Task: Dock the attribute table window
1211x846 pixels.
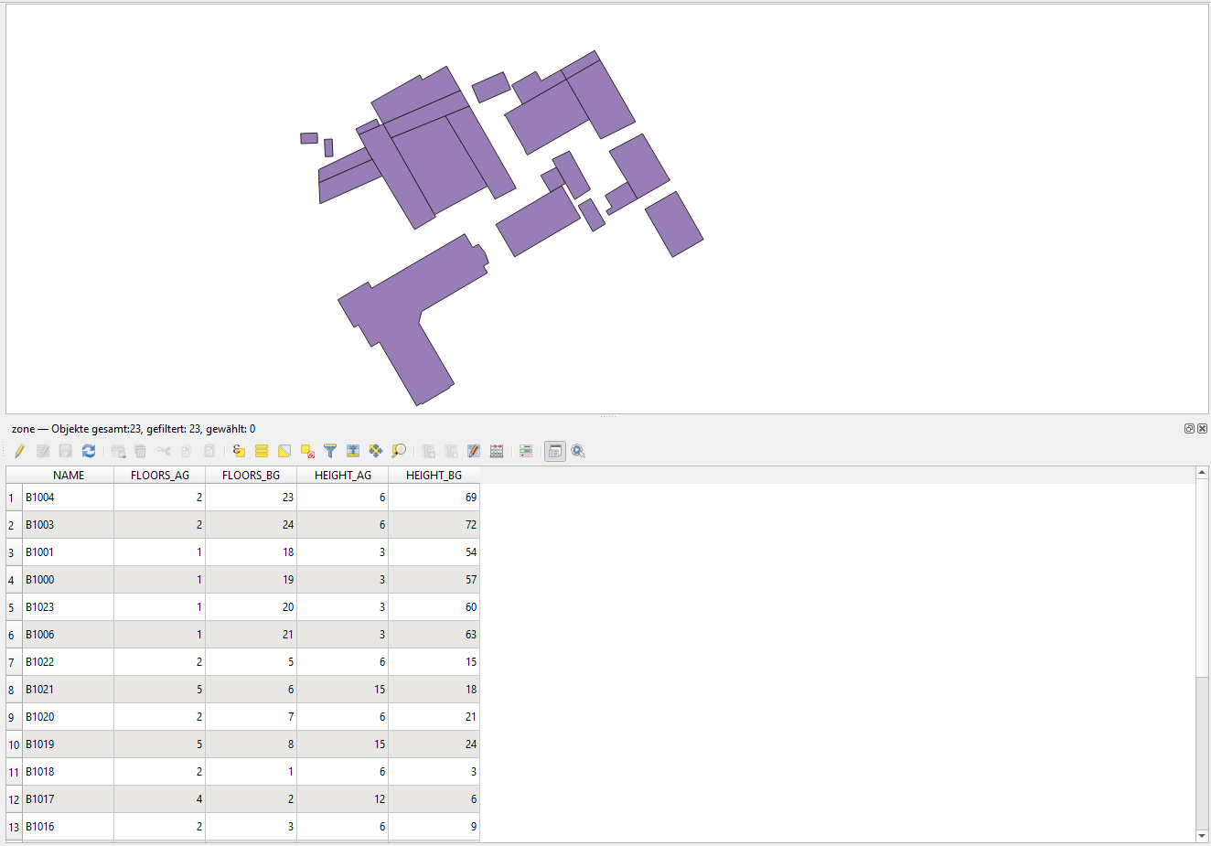Action: point(555,451)
